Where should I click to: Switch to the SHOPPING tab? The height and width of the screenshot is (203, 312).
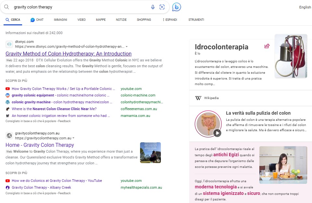(144, 20)
